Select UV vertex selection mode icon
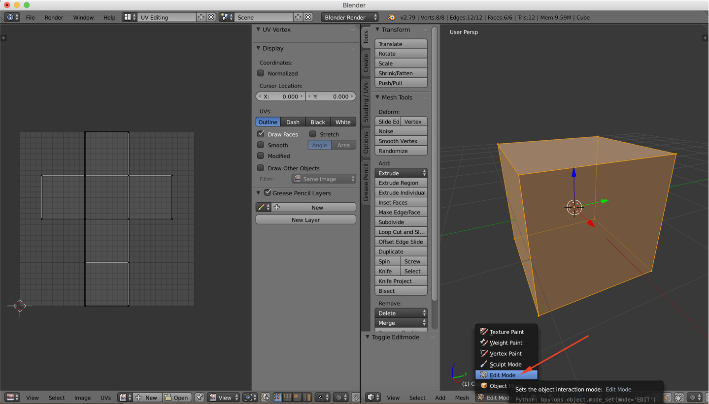This screenshot has width=709, height=404. 277,398
